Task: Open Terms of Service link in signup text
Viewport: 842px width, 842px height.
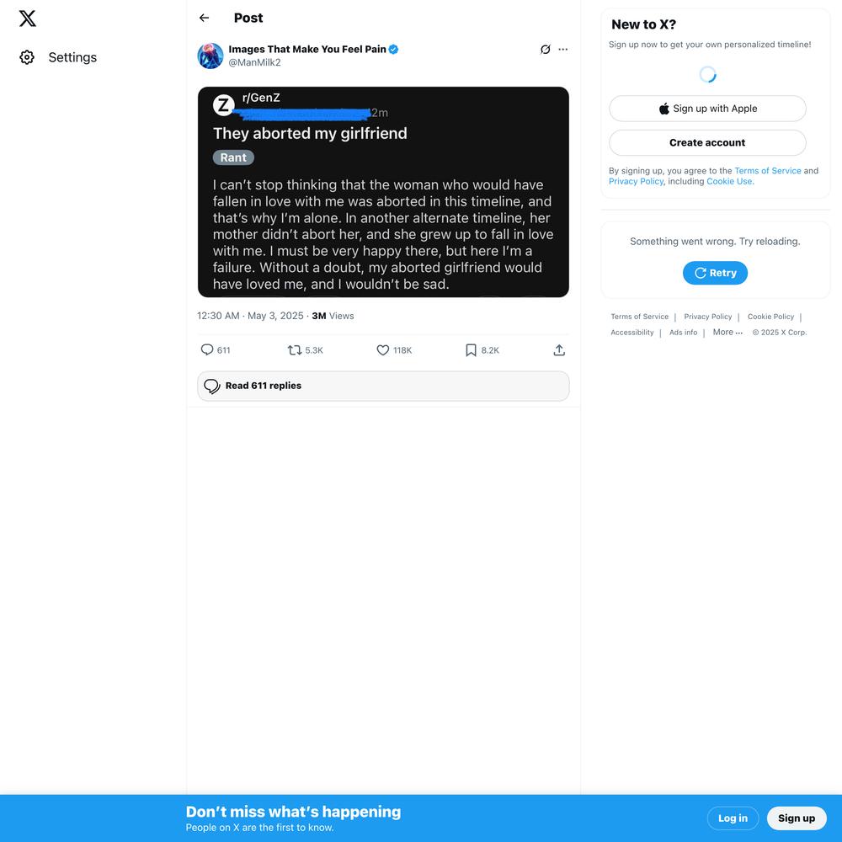Action: [x=767, y=171]
